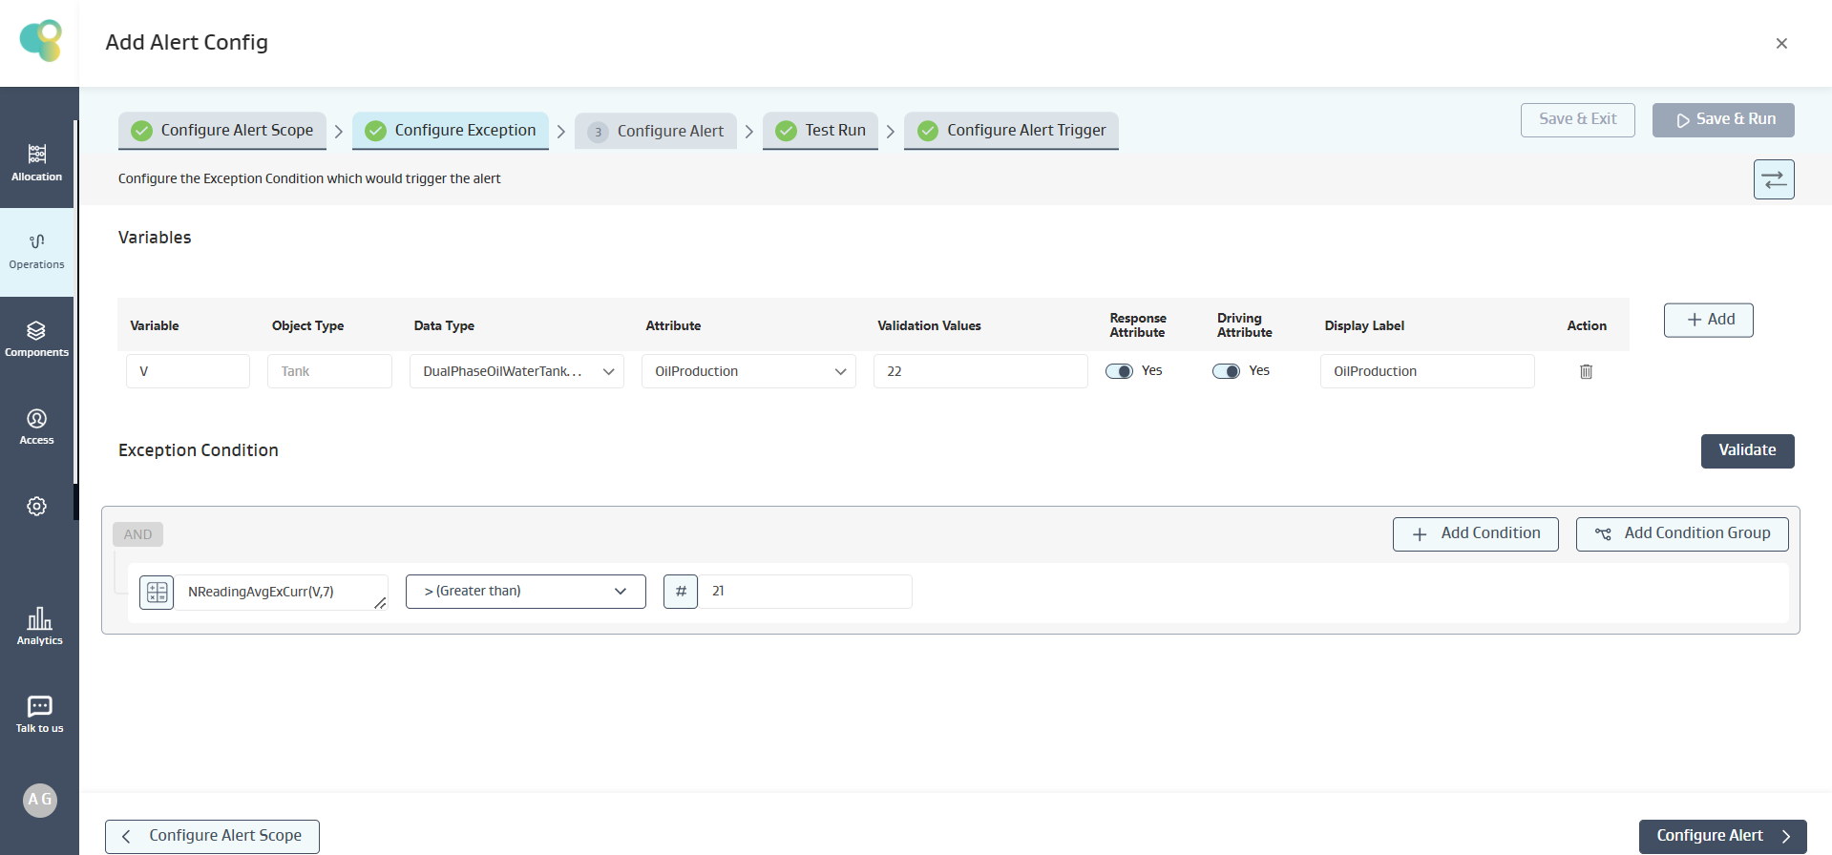The image size is (1832, 855).
Task: Open Analytics from the sidebar
Action: [39, 626]
